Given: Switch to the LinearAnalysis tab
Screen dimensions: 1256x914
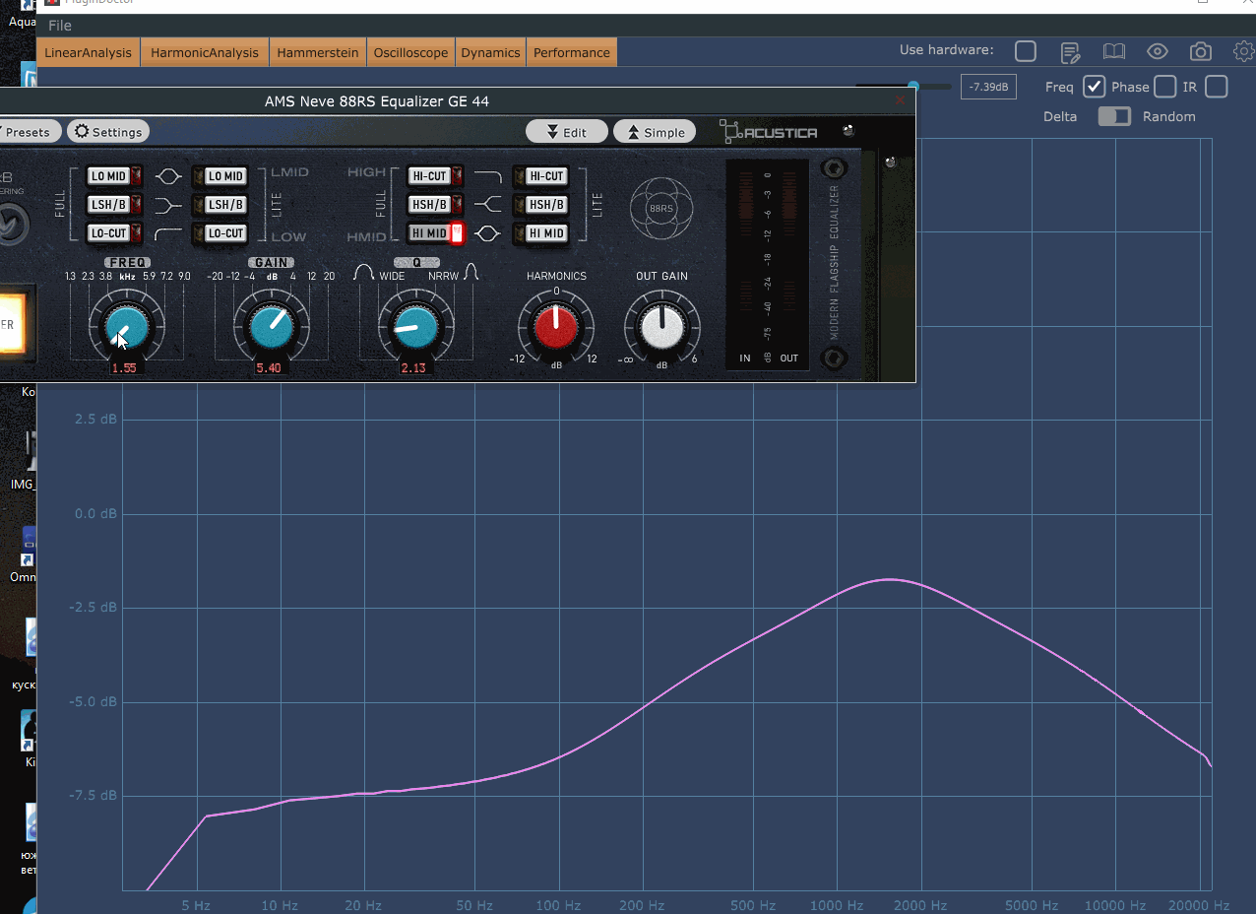Looking at the screenshot, I should pyautogui.click(x=88, y=52).
